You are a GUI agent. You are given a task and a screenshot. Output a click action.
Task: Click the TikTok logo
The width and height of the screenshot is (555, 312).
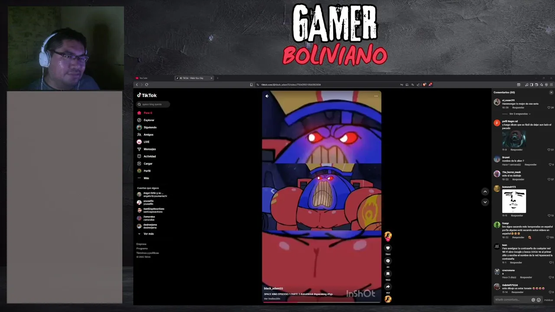[x=147, y=95]
